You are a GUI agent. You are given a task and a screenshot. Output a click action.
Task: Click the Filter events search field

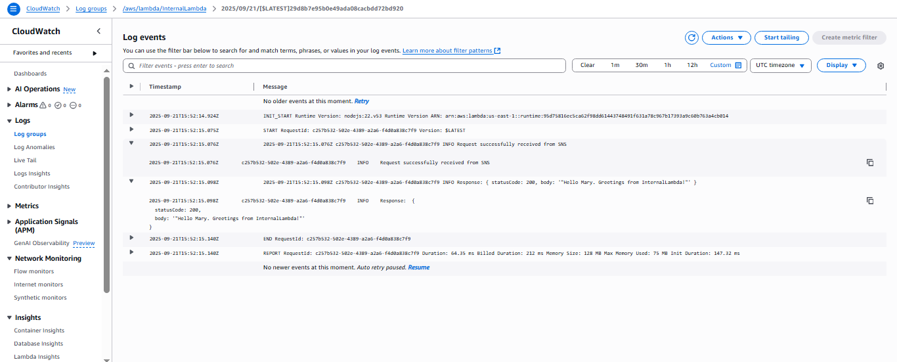click(x=344, y=66)
